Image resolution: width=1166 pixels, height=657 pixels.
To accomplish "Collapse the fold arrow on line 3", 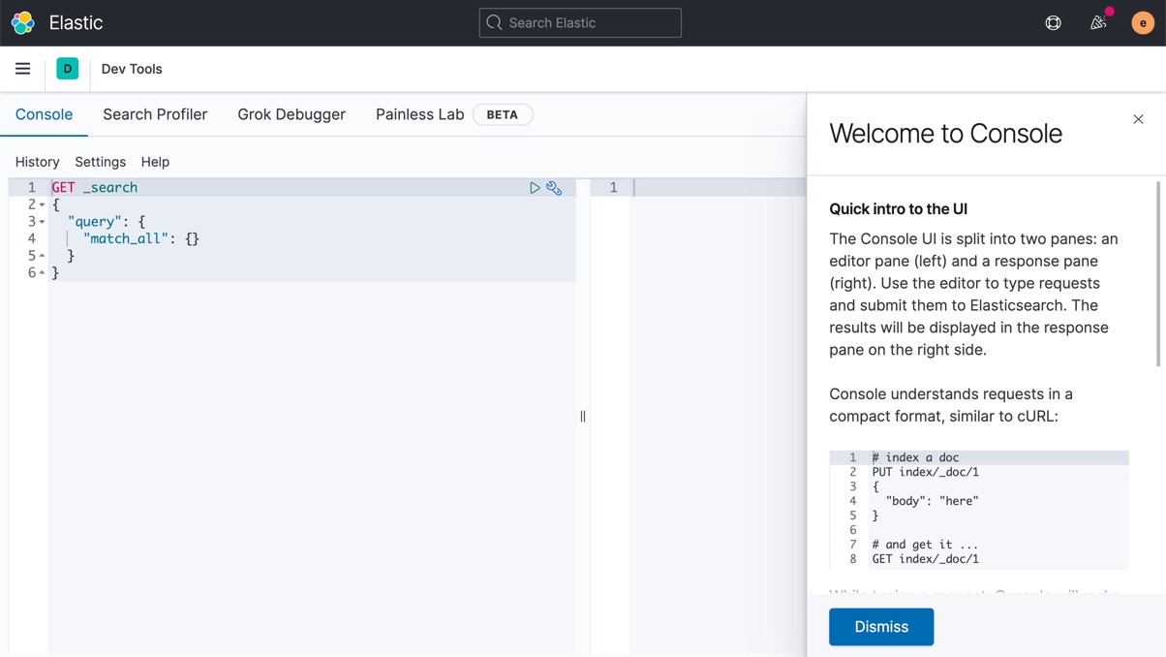I will tap(42, 222).
